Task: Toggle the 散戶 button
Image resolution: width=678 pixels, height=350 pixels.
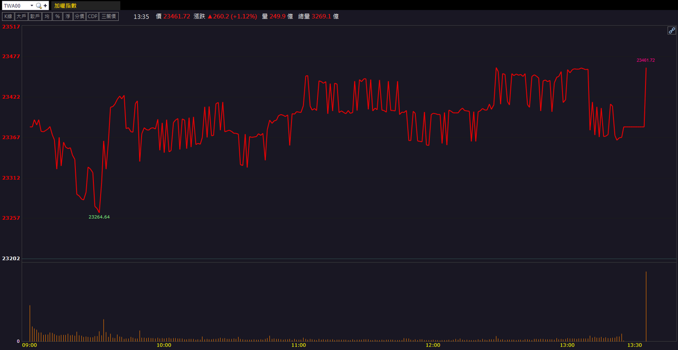Action: tap(35, 17)
